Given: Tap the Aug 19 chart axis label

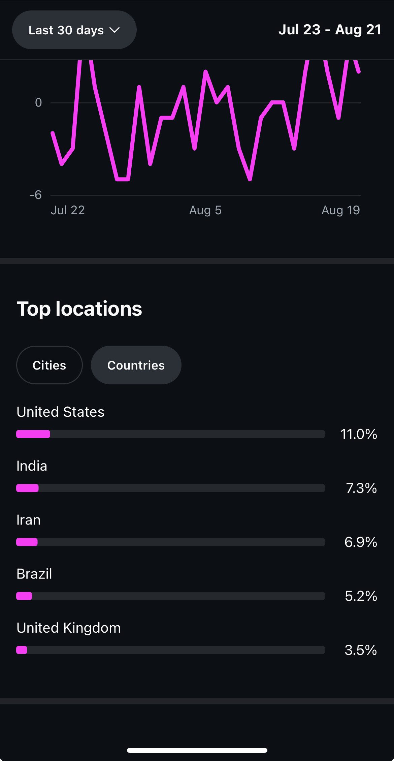Looking at the screenshot, I should pos(340,210).
